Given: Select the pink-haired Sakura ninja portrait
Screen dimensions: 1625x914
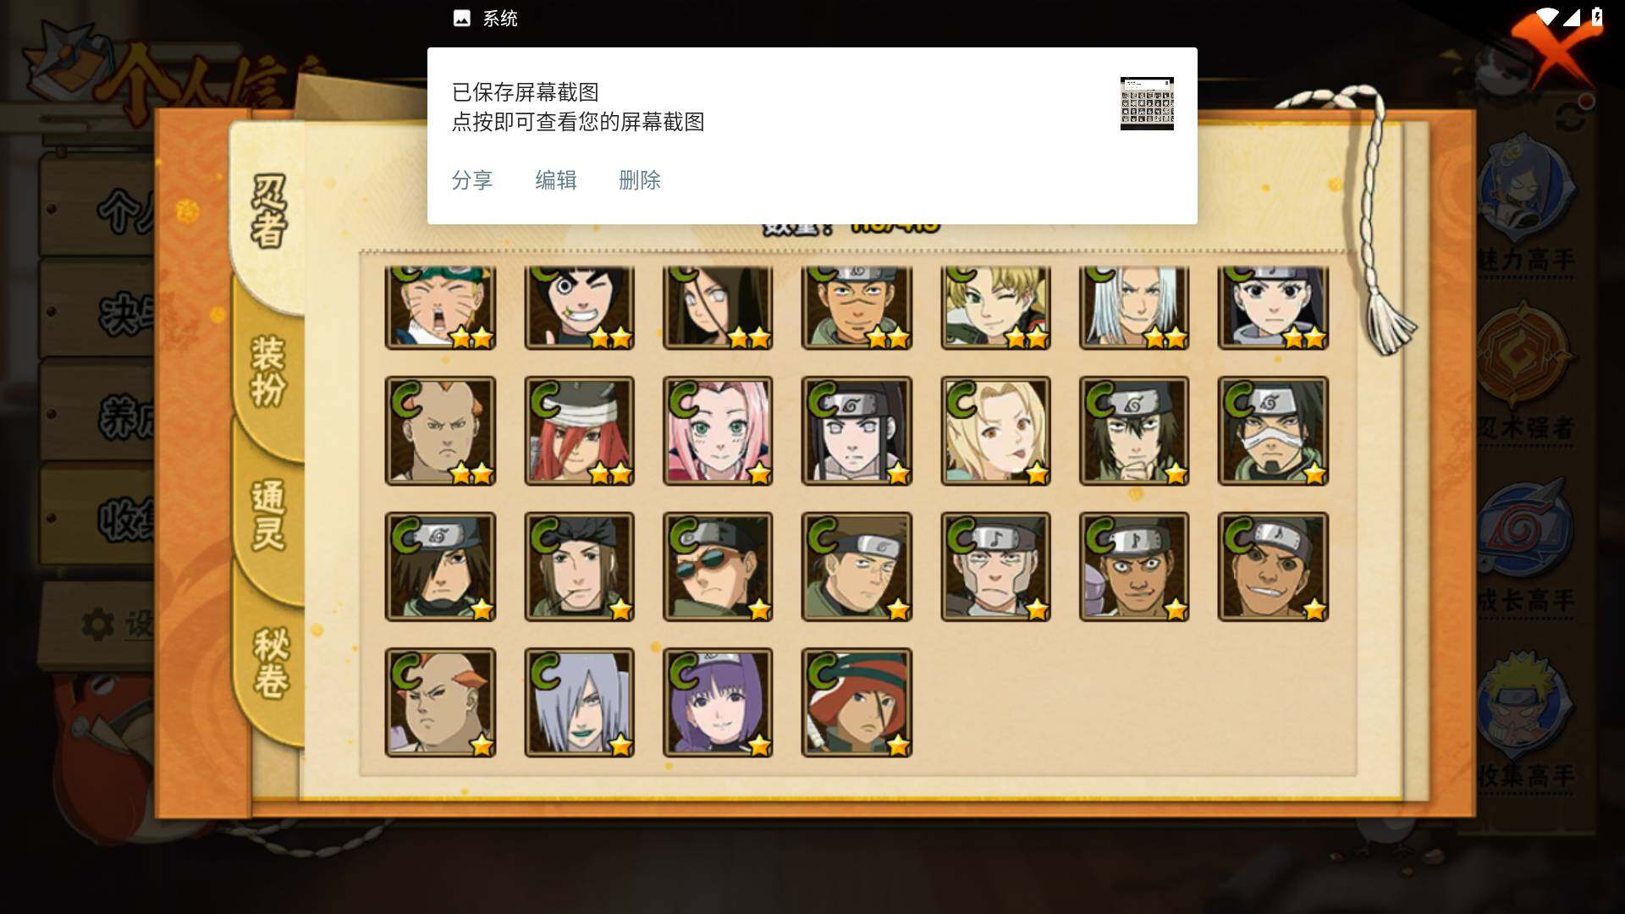Looking at the screenshot, I should pyautogui.click(x=718, y=431).
